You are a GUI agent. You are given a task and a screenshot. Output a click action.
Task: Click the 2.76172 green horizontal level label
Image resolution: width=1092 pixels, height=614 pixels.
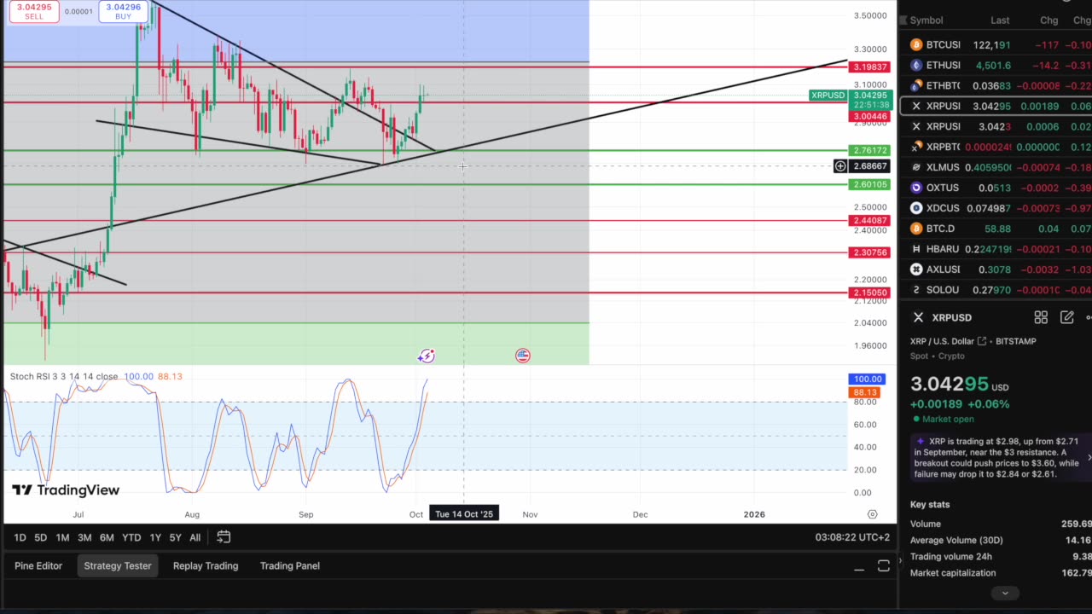869,151
